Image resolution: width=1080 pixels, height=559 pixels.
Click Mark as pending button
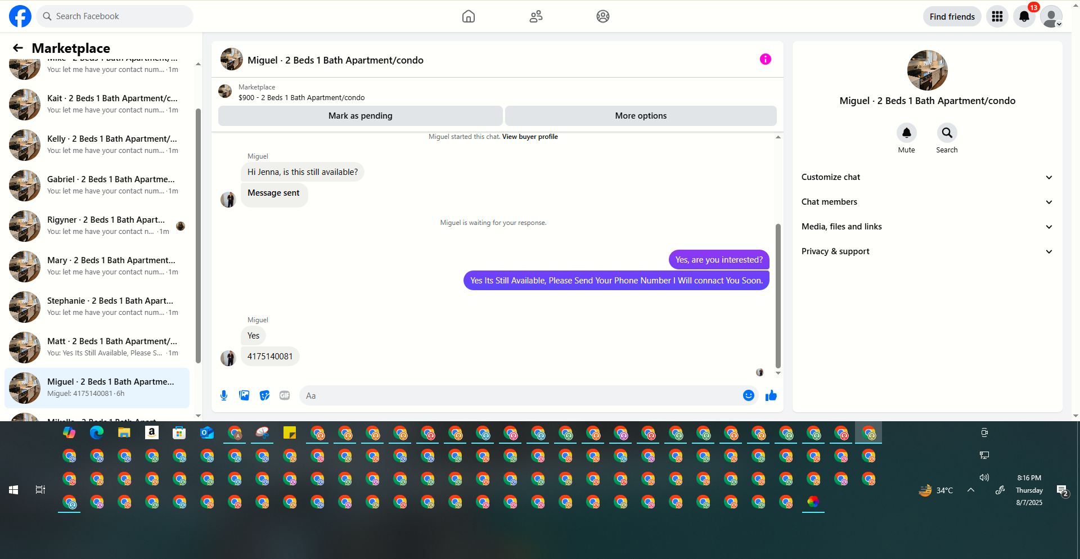361,116
